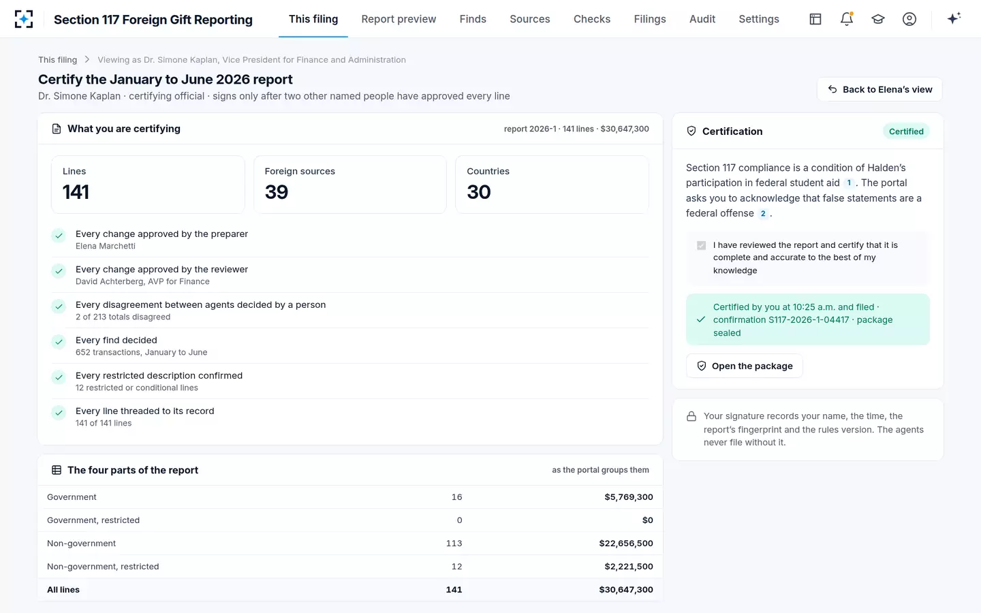Click the $22,656,500 amount cell
This screenshot has width=981, height=613.
tap(626, 544)
